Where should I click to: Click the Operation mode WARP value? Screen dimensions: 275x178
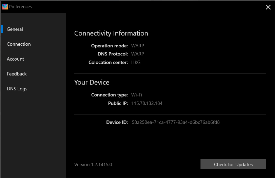click(138, 46)
